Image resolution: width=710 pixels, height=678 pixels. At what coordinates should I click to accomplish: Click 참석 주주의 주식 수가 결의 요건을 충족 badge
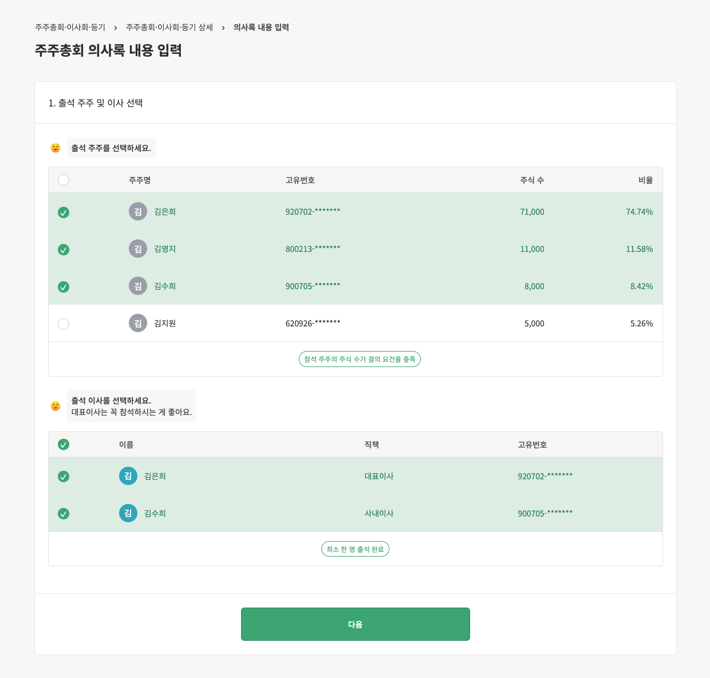pos(360,359)
